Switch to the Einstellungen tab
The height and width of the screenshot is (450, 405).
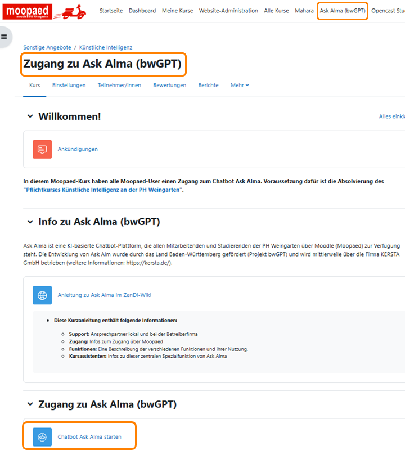(x=69, y=85)
